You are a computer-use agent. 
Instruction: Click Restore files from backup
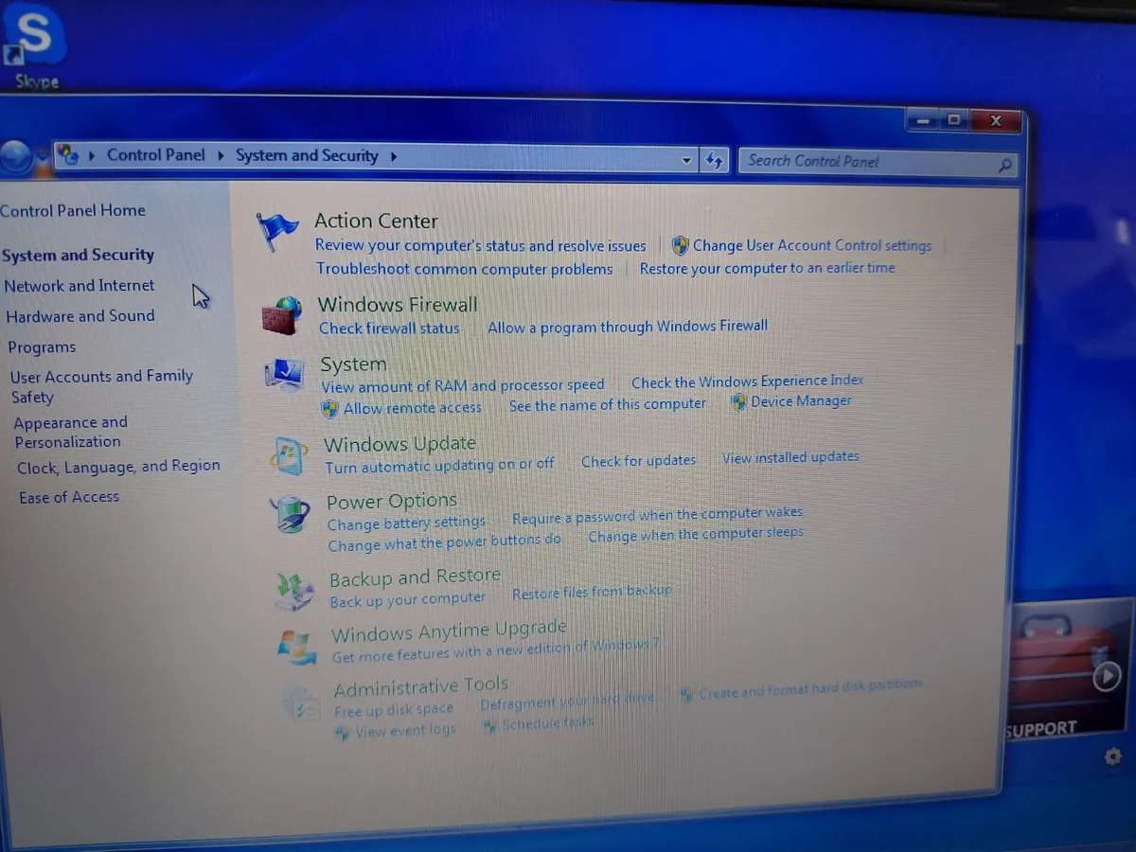click(x=592, y=593)
